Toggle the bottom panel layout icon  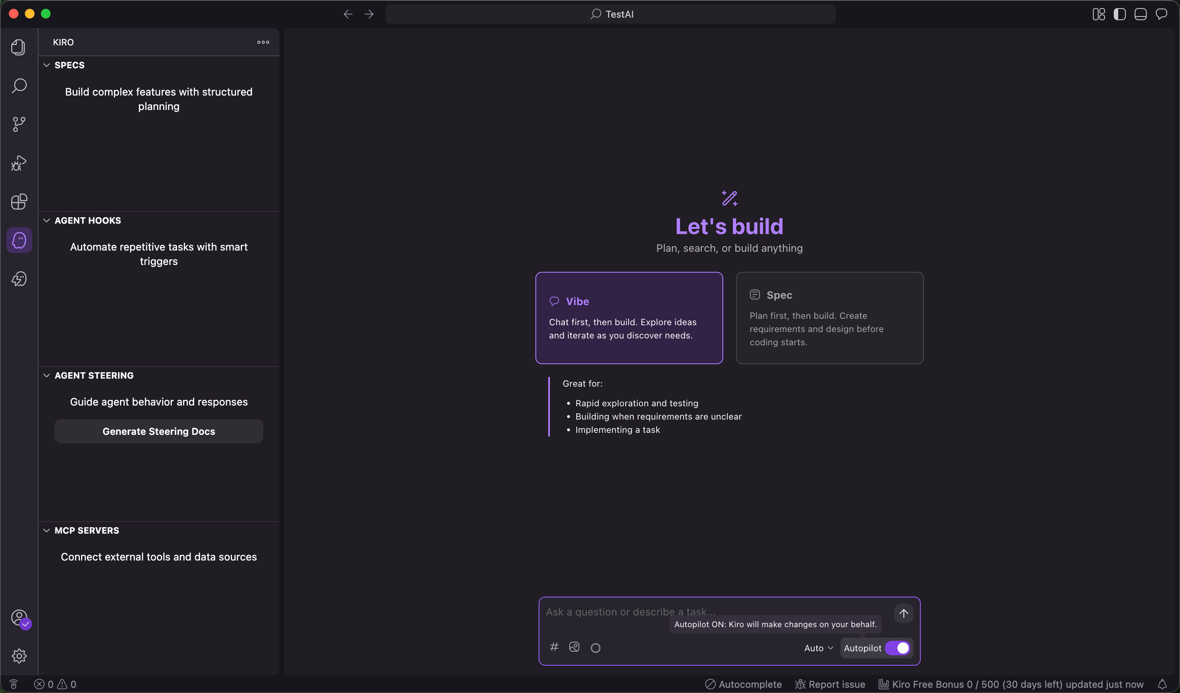(1140, 14)
